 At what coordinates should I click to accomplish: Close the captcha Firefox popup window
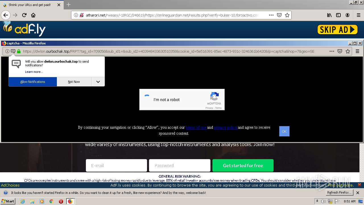pyautogui.click(x=360, y=43)
